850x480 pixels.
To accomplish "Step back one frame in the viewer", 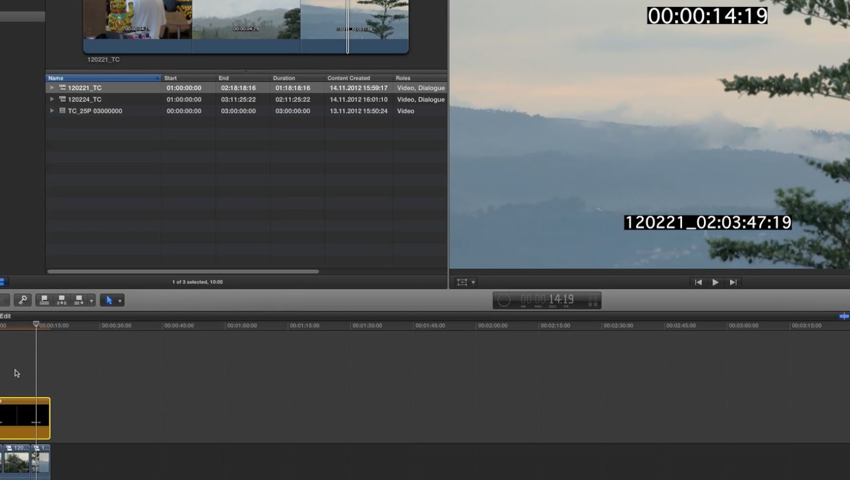I will (x=698, y=282).
